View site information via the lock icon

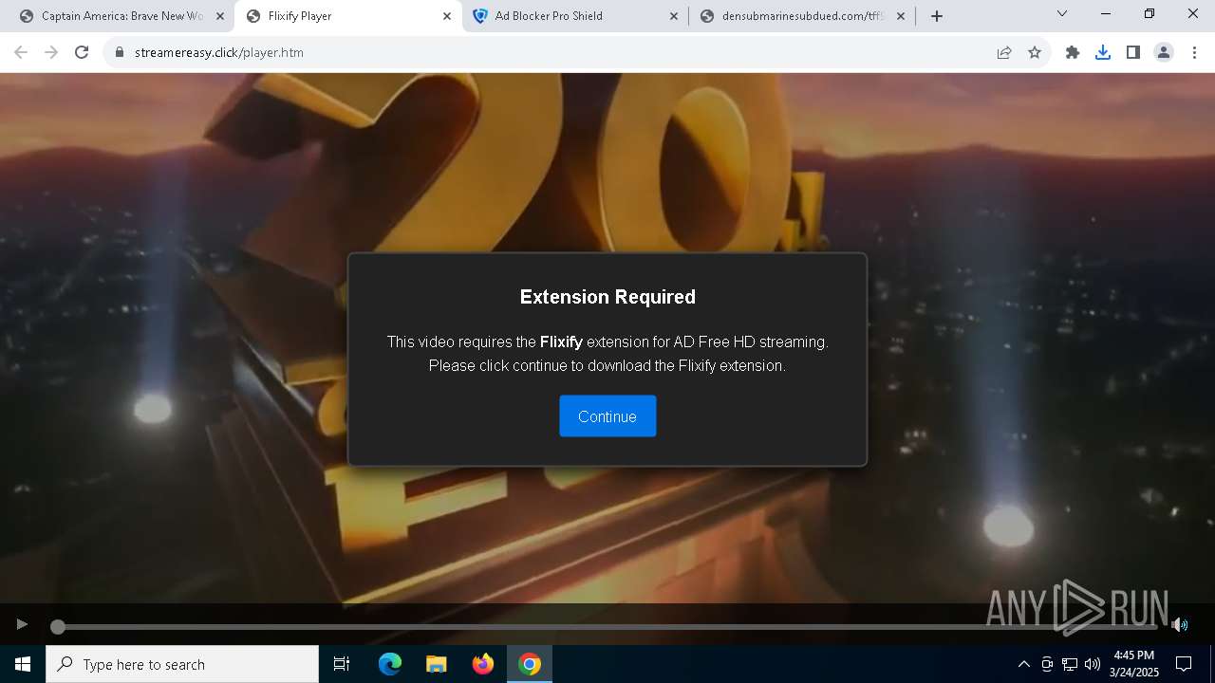click(120, 53)
